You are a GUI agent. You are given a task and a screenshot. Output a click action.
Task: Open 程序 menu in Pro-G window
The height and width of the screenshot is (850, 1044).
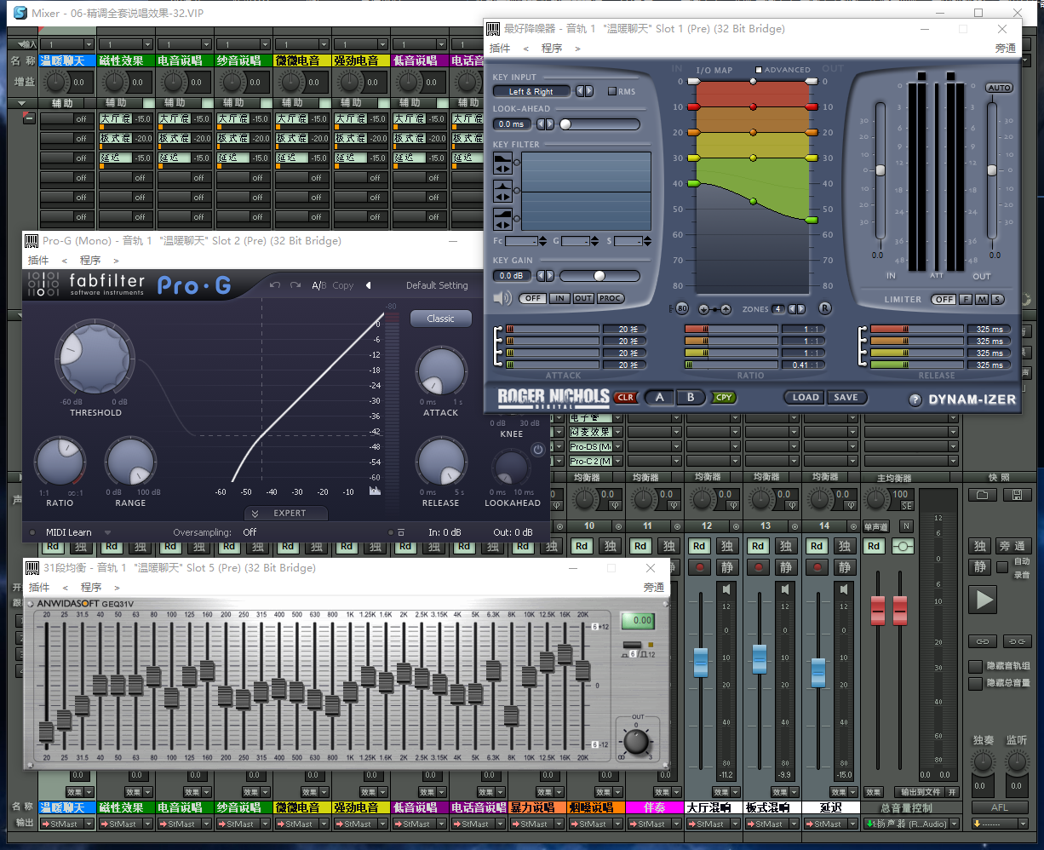tap(90, 261)
